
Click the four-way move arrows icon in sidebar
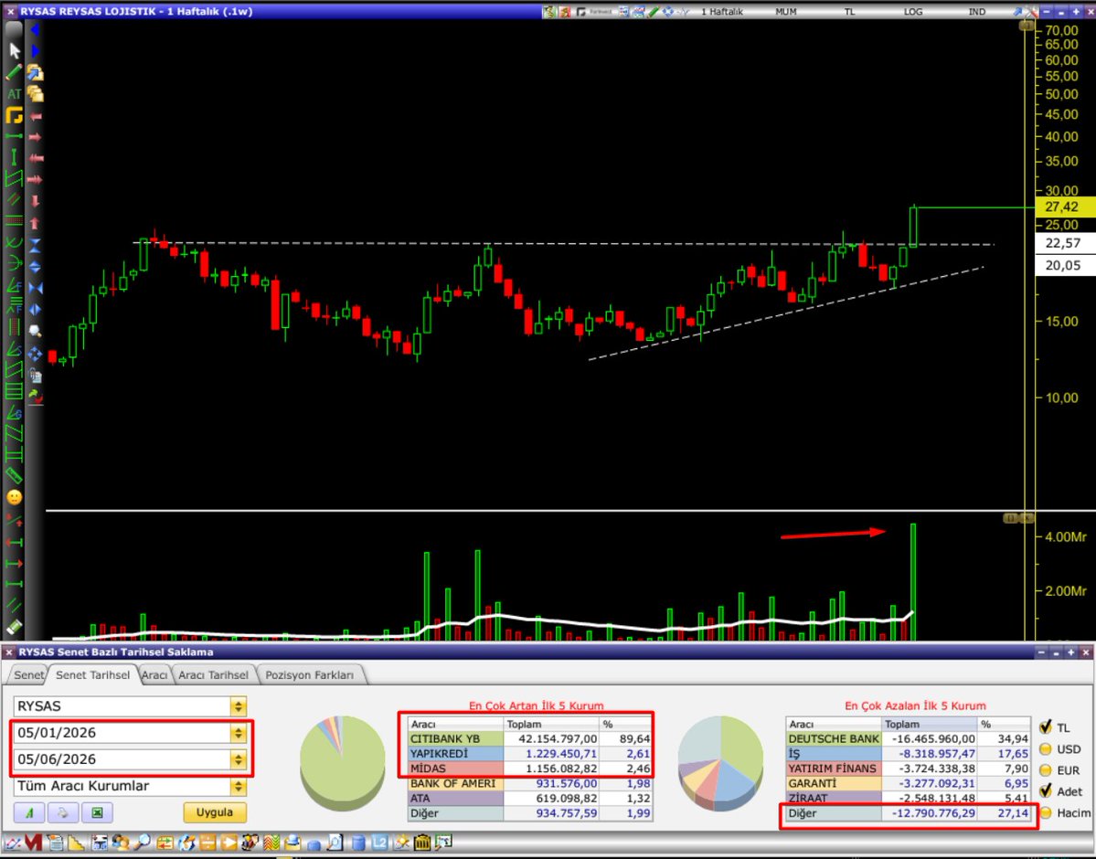(35, 355)
